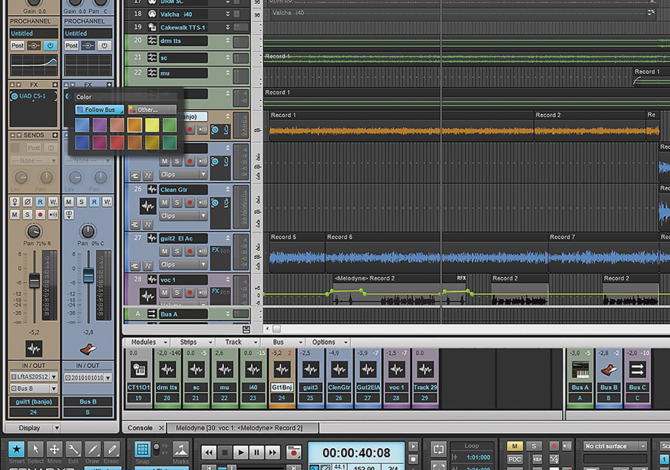
Task: Click the waveform icon of Gt1Bnj strip
Action: pyautogui.click(x=282, y=370)
